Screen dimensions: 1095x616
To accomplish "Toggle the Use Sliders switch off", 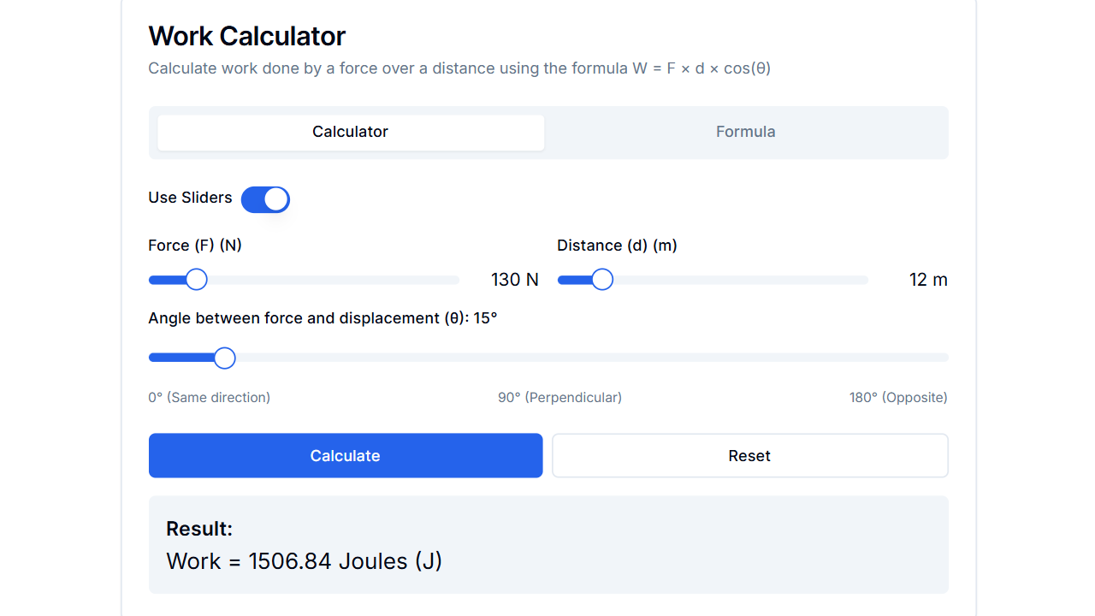I will 265,198.
